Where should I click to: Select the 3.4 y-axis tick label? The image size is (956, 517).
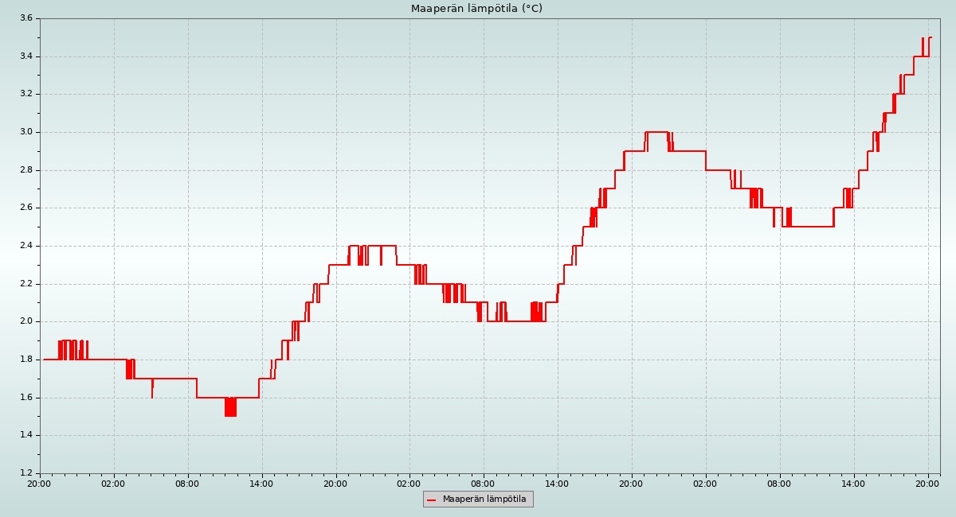tap(25, 56)
